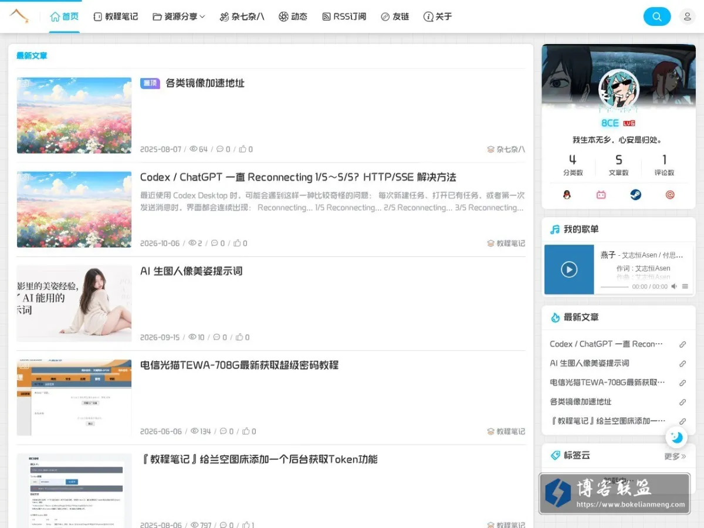704x528 pixels.
Task: Open the Steam social icon
Action: pos(635,195)
